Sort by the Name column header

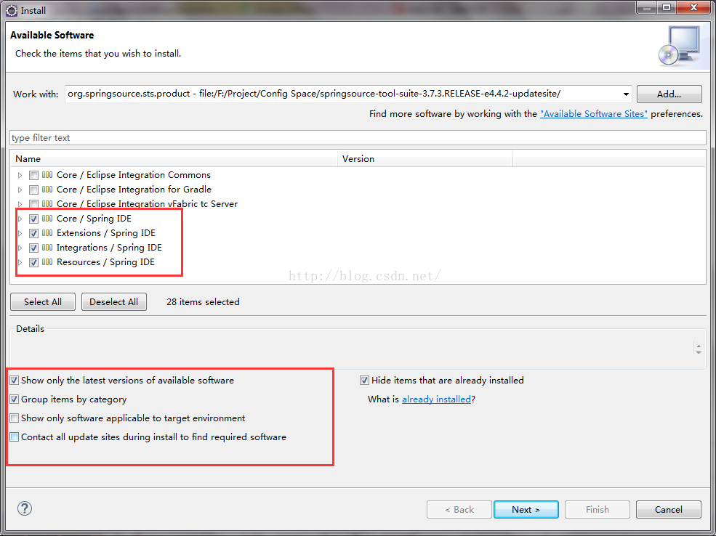pos(174,159)
